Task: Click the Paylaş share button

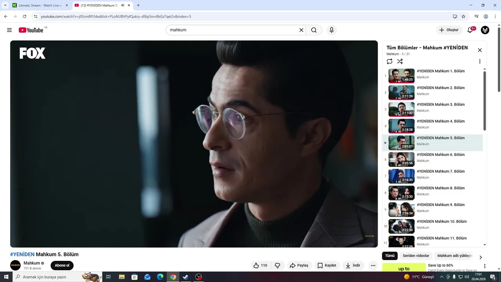Action: [299, 266]
